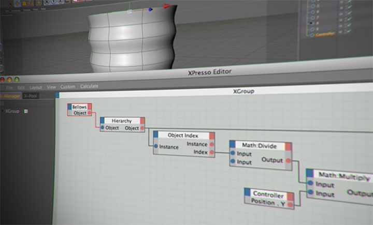Select XGroup in the X-Manager tree
The width and height of the screenshot is (373, 225).
12,111
